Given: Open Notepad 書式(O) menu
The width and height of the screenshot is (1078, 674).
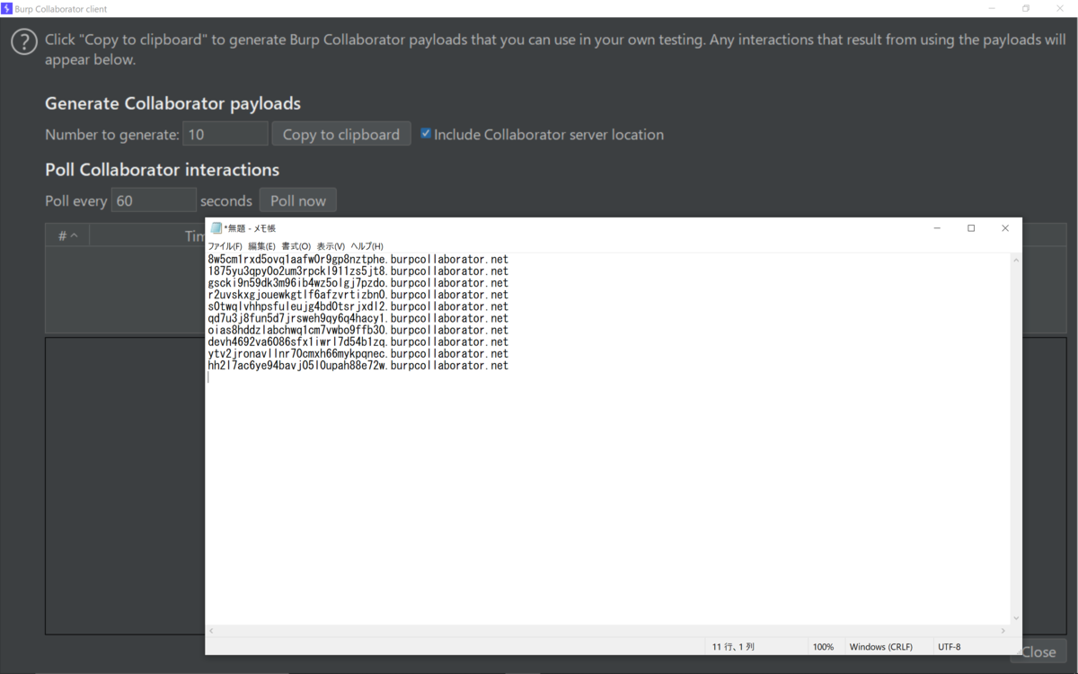Looking at the screenshot, I should pos(296,246).
